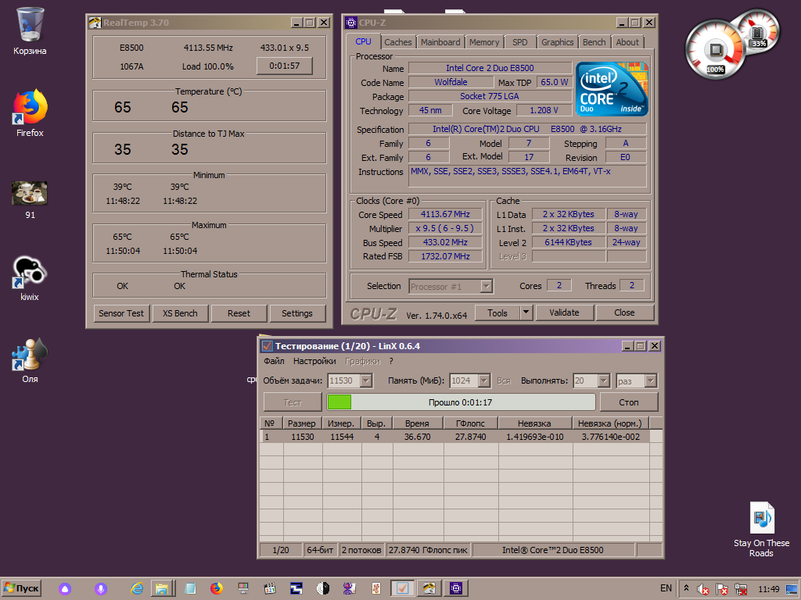Click the Firefox icon in the taskbar
Viewport: 801px width, 600px height.
pos(216,588)
